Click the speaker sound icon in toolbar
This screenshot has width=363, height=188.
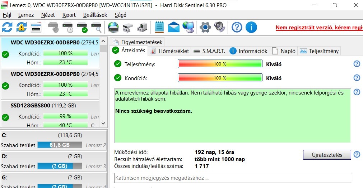pos(219,27)
